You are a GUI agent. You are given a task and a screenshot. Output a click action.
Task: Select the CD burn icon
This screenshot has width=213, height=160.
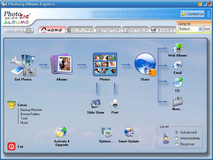(x=178, y=82)
